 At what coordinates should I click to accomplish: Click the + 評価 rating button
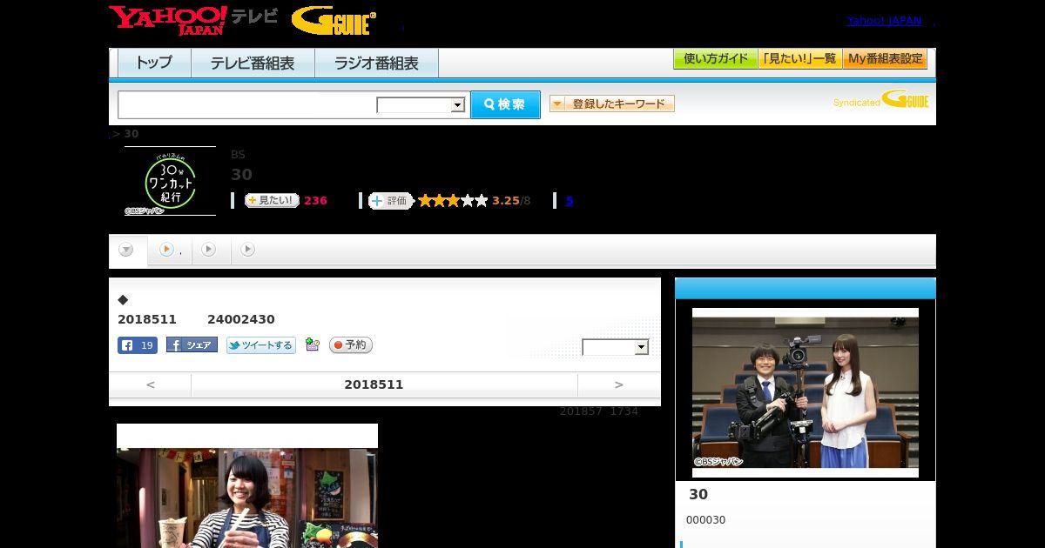click(x=391, y=201)
